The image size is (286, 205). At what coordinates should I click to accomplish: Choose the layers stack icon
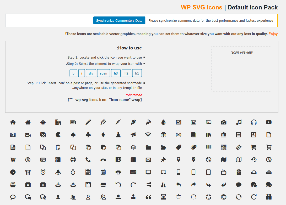[133, 147]
